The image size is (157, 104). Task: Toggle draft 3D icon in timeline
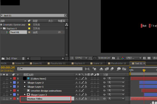[94, 69]
